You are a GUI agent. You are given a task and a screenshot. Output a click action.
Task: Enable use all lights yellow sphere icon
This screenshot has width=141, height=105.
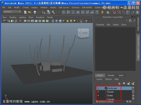click(68, 21)
